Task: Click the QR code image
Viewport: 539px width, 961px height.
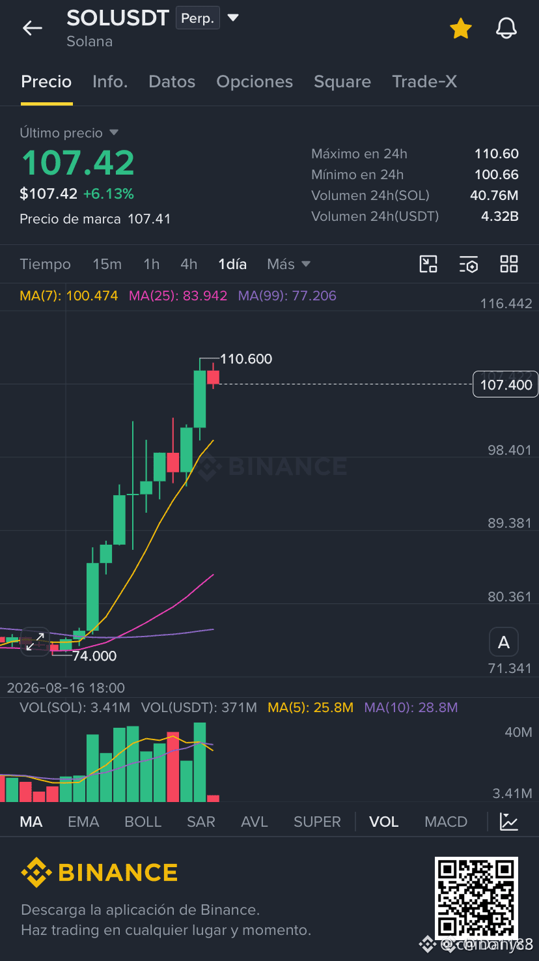Action: tap(477, 897)
